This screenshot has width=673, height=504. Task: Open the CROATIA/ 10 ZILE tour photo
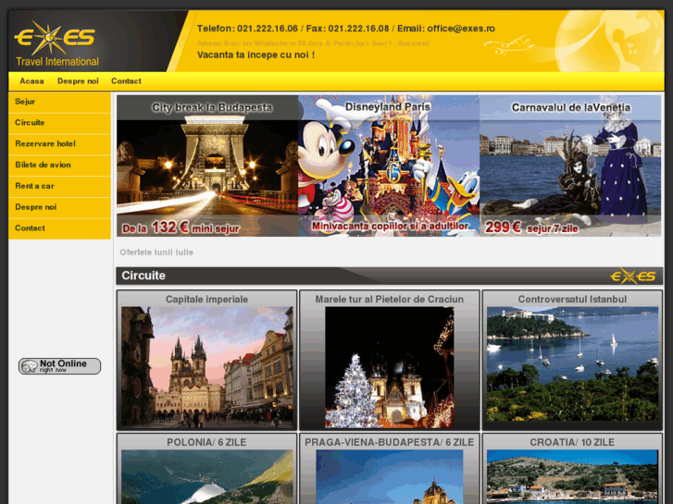(x=572, y=477)
